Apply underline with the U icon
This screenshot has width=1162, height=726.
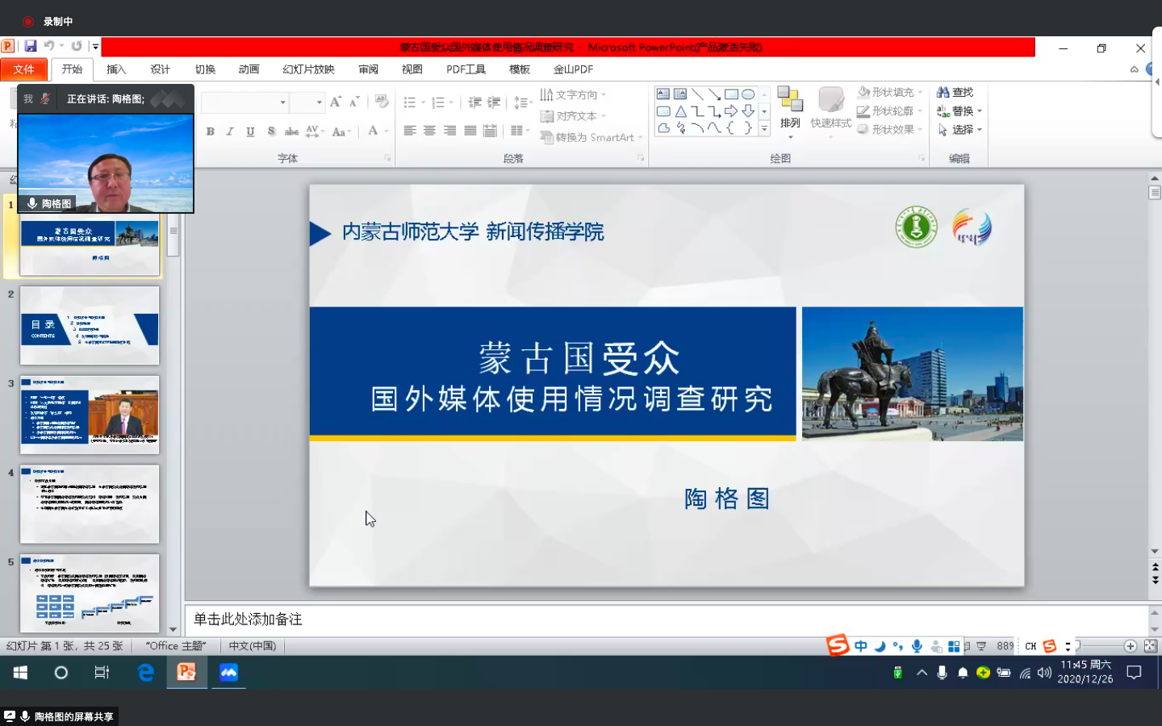250,131
